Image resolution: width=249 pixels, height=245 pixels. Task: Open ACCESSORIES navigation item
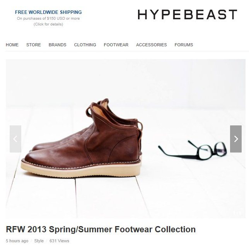coord(152,45)
